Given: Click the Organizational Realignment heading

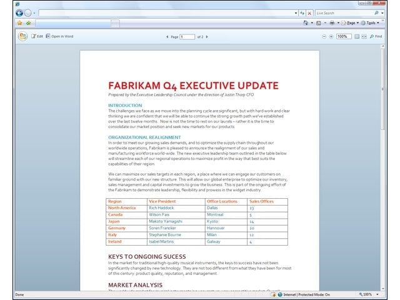Looking at the screenshot, I should [144, 137].
